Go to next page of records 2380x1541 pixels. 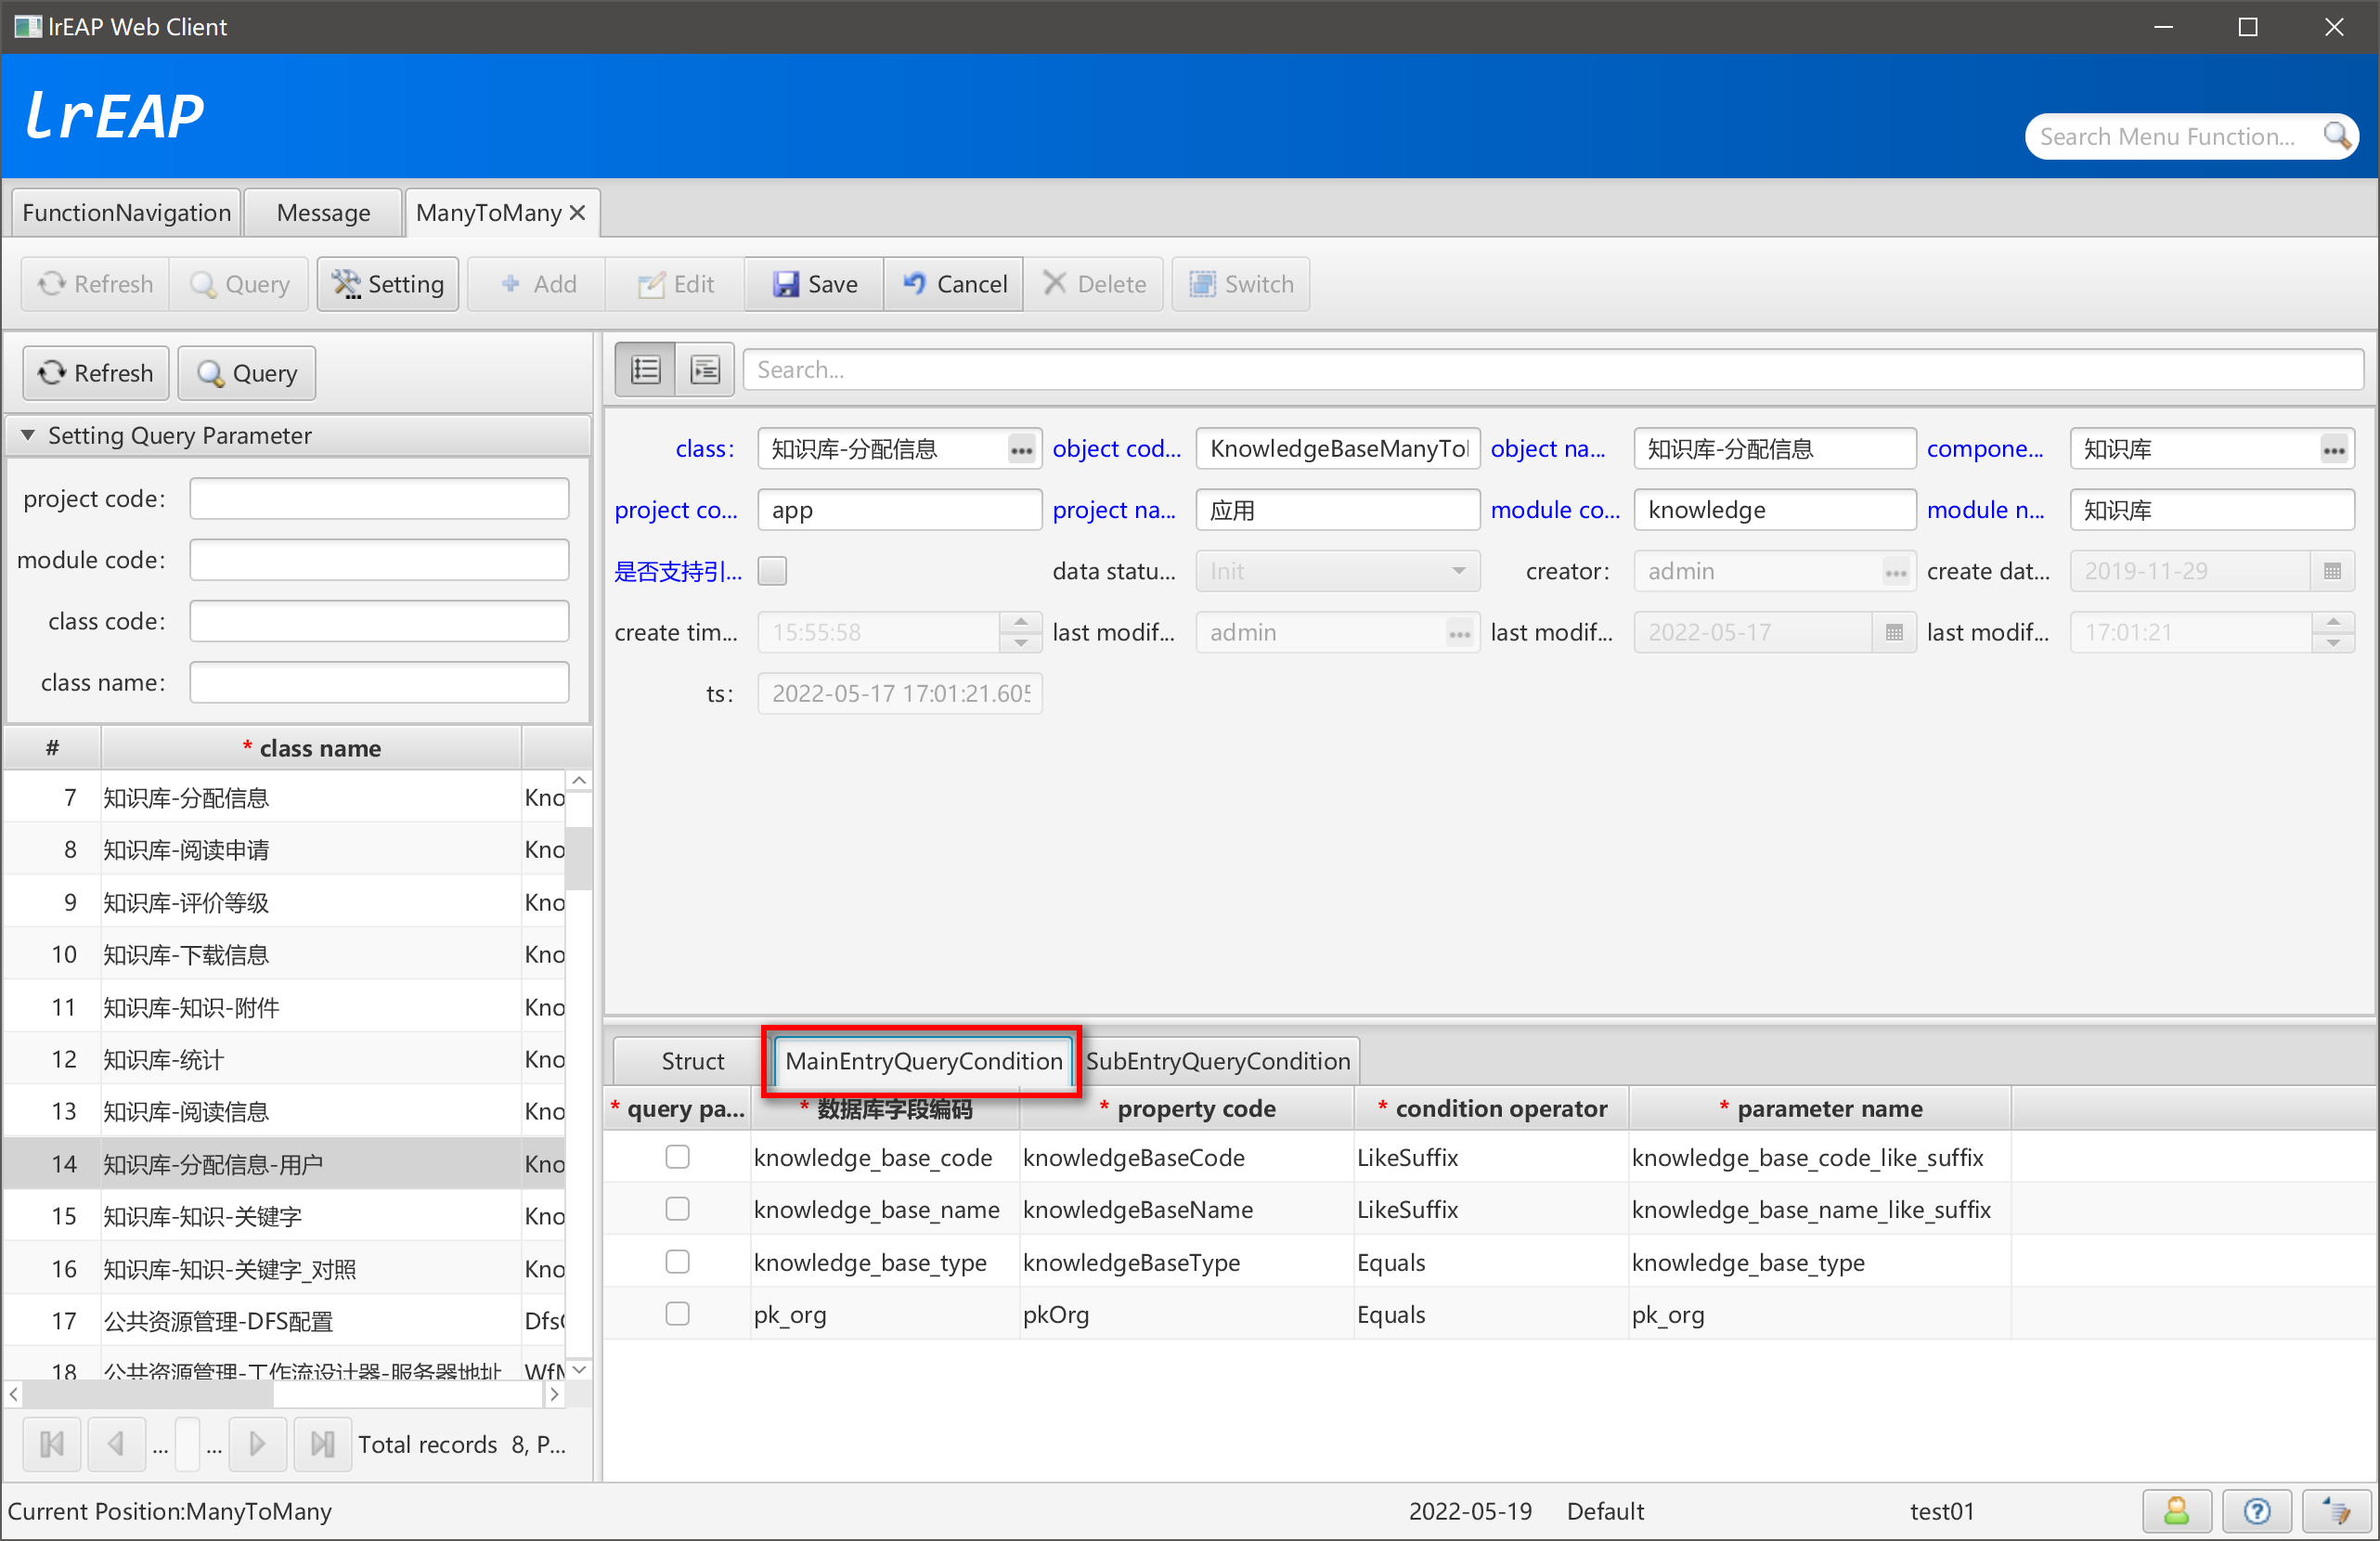257,1444
